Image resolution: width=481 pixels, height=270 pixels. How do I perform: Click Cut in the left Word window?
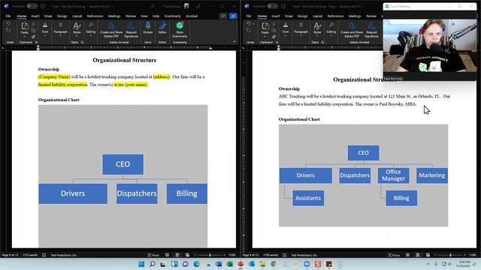tap(33, 24)
